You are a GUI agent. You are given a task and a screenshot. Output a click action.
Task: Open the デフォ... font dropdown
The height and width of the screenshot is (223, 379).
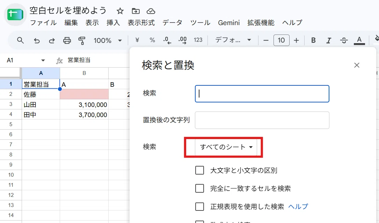click(x=233, y=40)
